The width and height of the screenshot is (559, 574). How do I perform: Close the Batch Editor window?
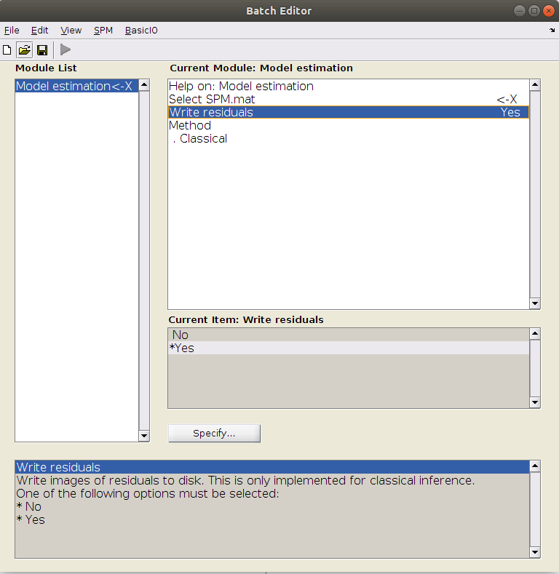point(549,11)
